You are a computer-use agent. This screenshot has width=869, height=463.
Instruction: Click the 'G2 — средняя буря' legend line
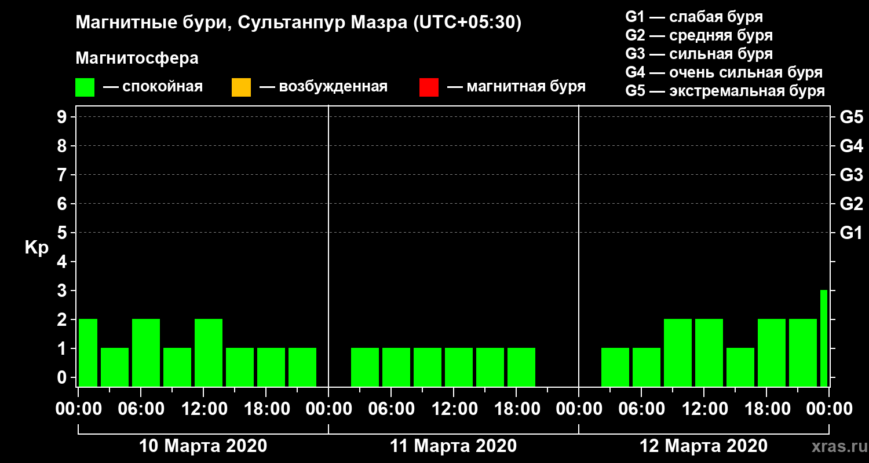(699, 35)
